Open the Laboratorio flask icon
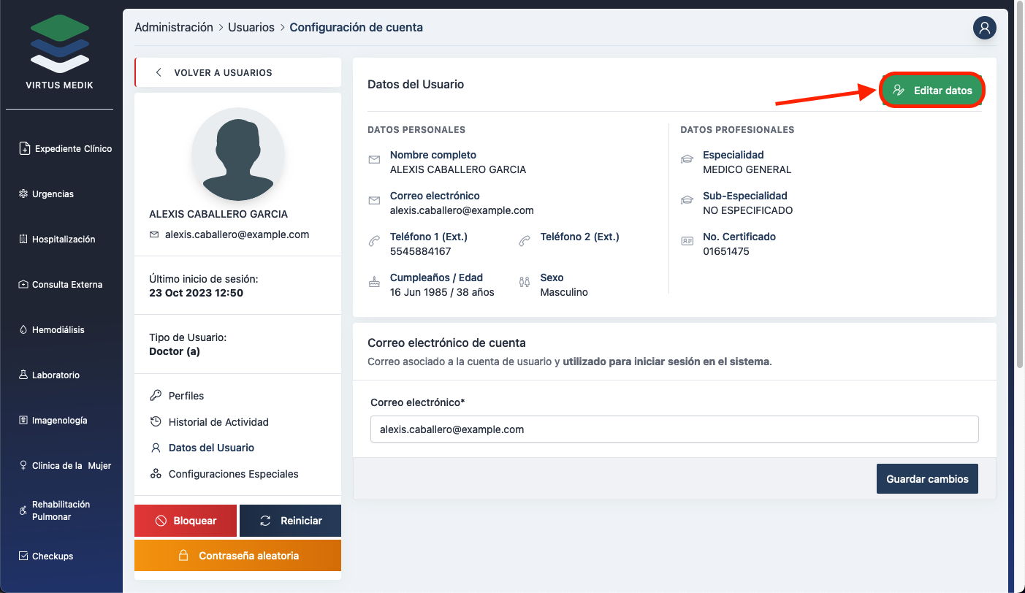The height and width of the screenshot is (593, 1025). point(23,375)
